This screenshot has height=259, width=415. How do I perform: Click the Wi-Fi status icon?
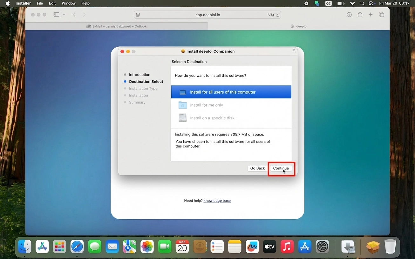[352, 3]
